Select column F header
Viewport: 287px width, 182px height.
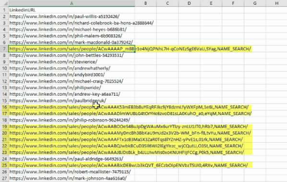[x=233, y=3]
